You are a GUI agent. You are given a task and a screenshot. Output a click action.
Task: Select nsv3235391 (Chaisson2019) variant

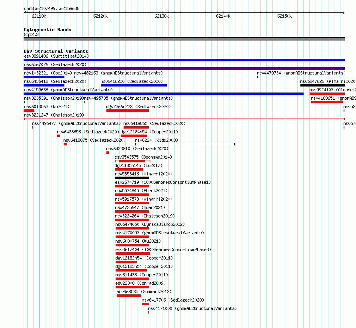point(54,98)
